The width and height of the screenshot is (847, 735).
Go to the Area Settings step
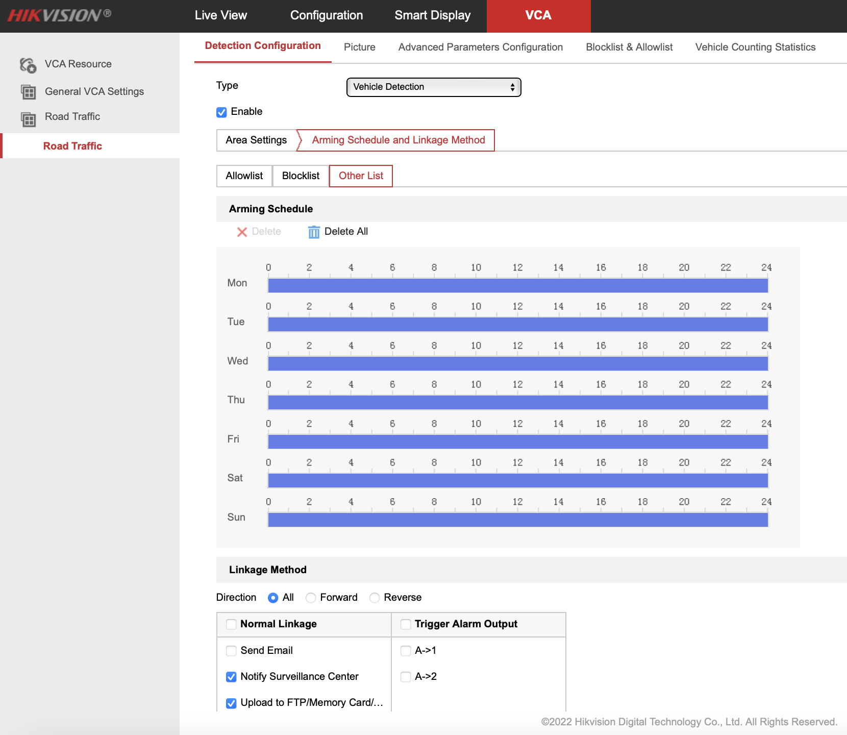pos(256,140)
